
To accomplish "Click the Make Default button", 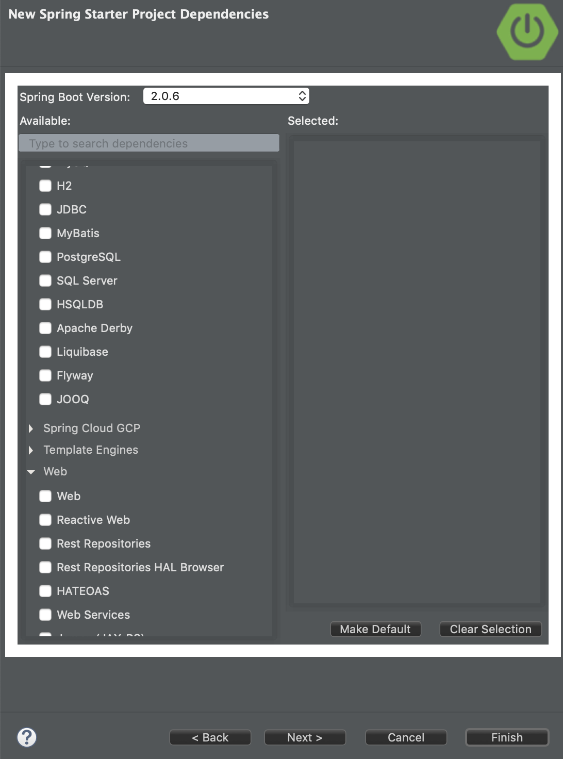I will (x=375, y=629).
